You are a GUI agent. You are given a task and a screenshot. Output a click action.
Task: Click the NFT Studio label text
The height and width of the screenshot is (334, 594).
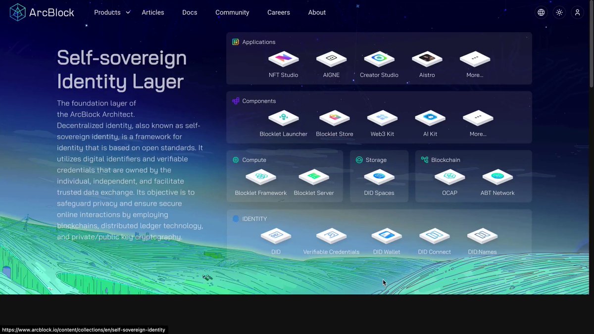coord(284,75)
